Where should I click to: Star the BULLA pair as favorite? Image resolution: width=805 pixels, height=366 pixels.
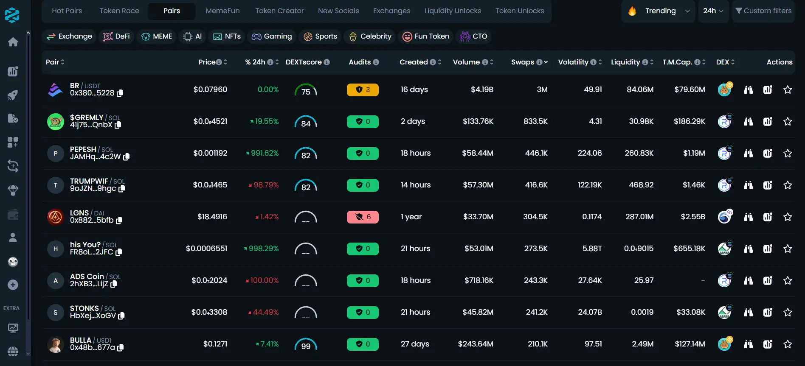point(788,344)
